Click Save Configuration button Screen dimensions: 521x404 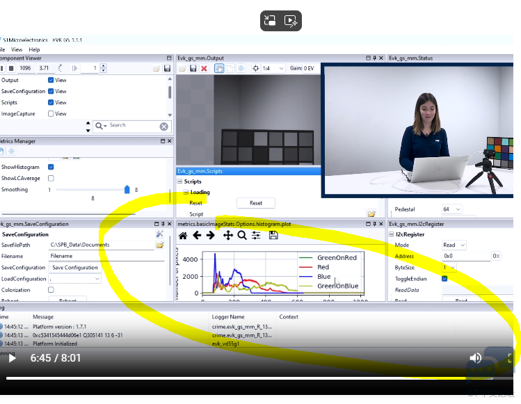click(74, 268)
